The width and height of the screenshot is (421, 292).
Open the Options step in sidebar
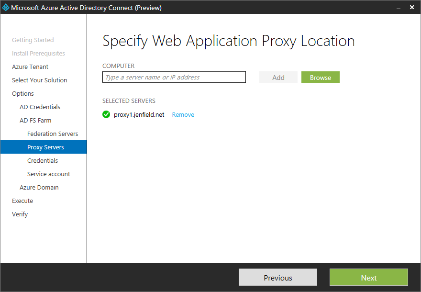(x=23, y=94)
